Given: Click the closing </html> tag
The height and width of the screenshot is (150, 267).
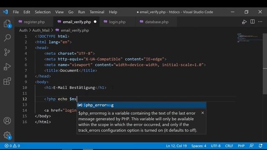Looking at the screenshot, I should [43, 122].
